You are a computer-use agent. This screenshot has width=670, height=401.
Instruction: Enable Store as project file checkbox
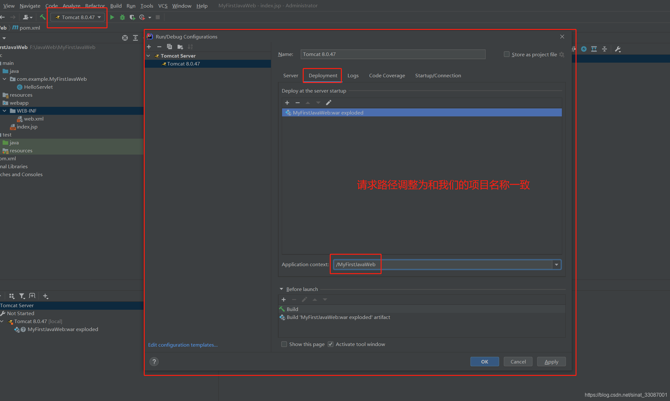click(x=507, y=54)
